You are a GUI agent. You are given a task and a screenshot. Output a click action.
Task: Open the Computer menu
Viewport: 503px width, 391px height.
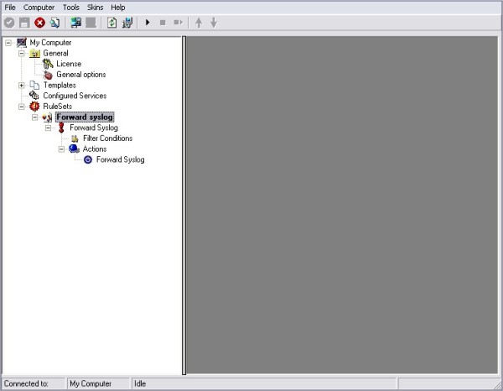(39, 7)
